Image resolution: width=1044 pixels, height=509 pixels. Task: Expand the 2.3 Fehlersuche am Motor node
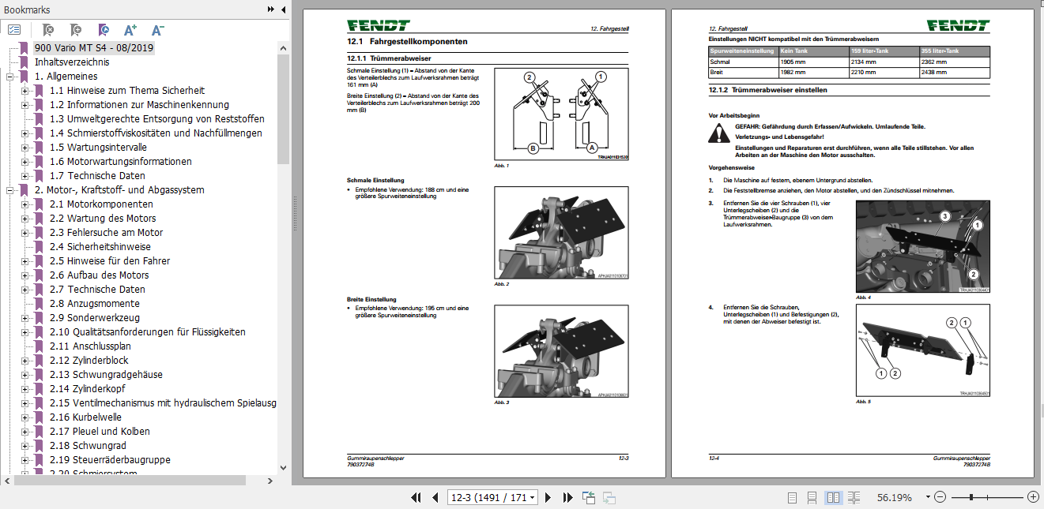coord(24,233)
